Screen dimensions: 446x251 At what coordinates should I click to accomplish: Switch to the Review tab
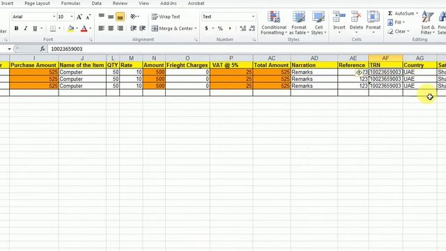(120, 3)
